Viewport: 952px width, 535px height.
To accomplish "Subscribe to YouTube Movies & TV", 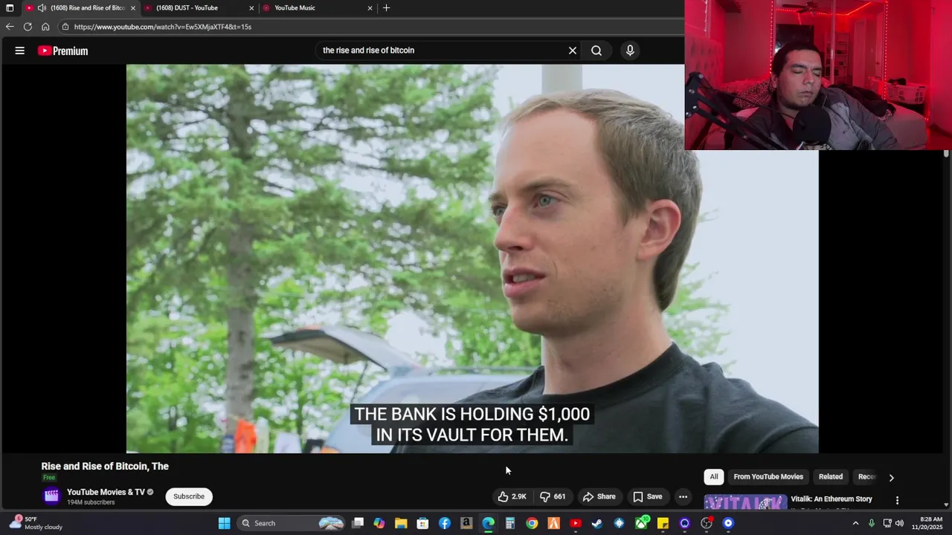I will [189, 496].
